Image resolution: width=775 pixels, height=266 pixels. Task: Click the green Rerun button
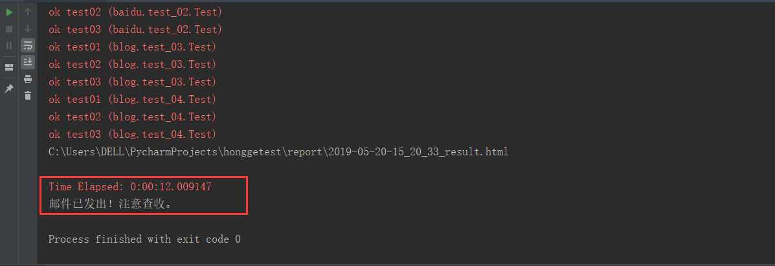coord(9,12)
